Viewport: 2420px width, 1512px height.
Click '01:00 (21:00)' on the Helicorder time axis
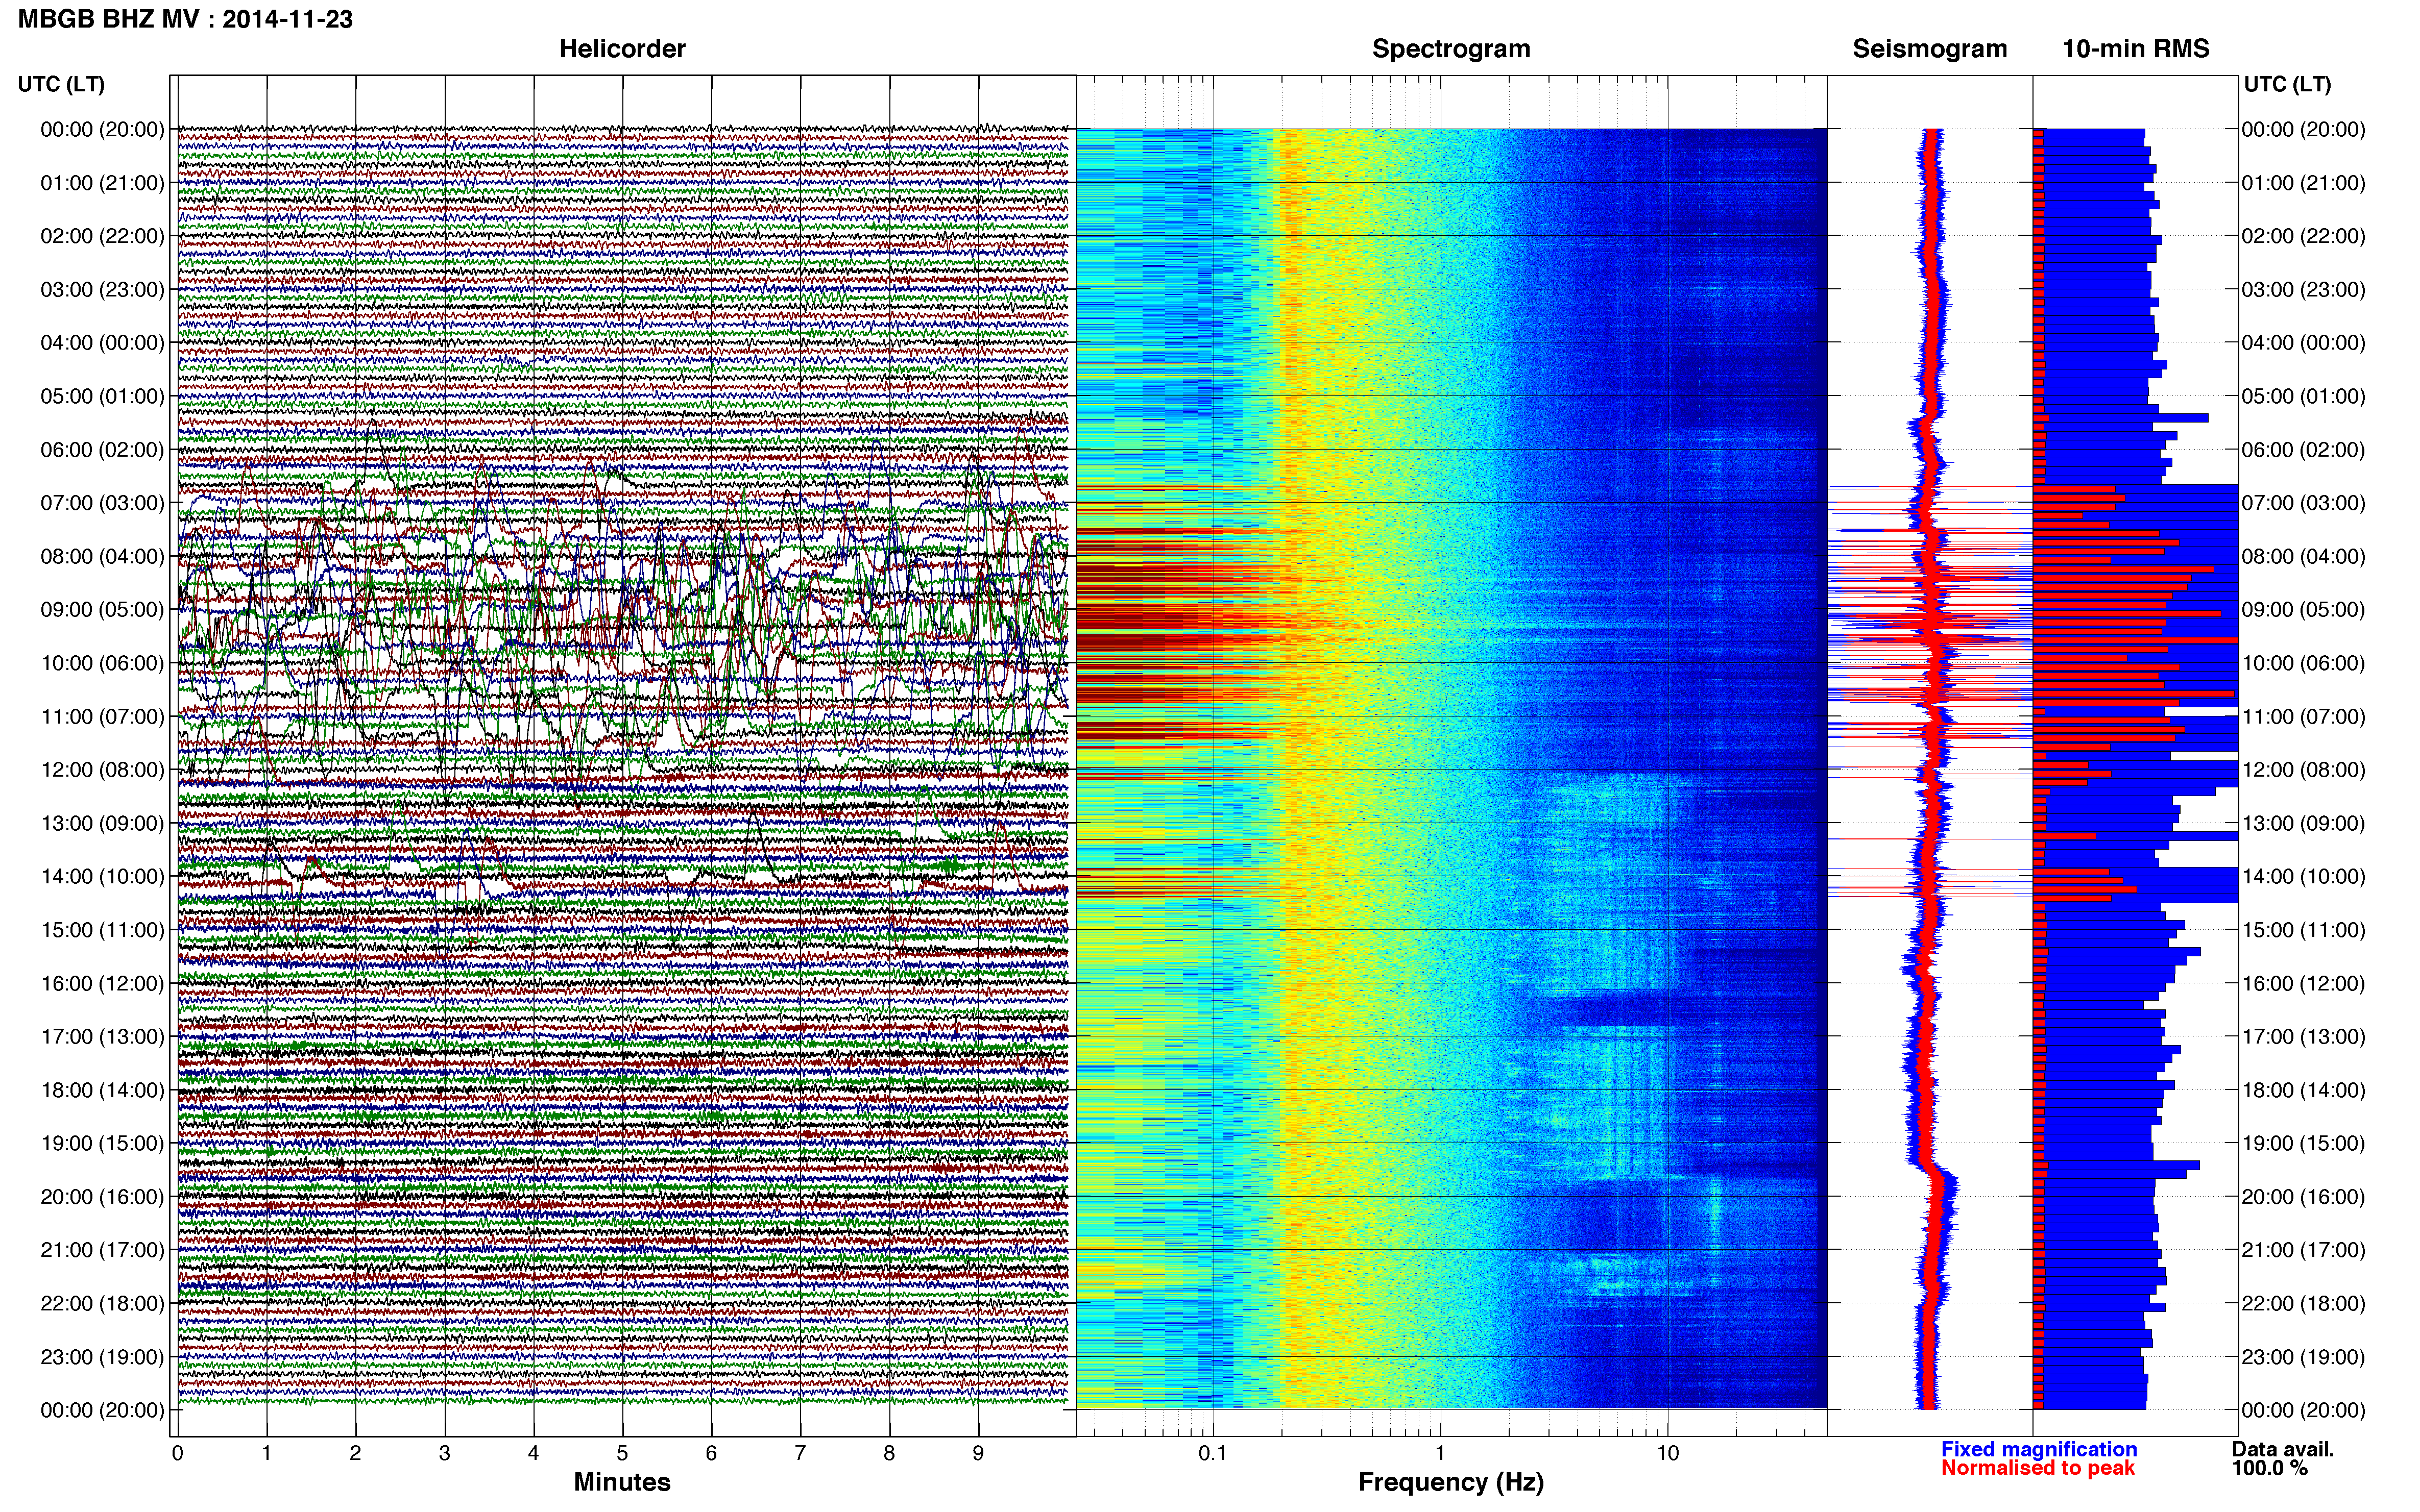click(x=102, y=183)
